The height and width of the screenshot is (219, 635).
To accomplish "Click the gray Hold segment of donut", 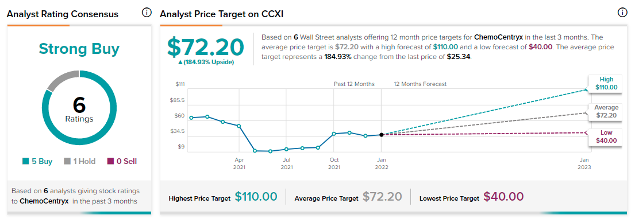I will click(63, 80).
